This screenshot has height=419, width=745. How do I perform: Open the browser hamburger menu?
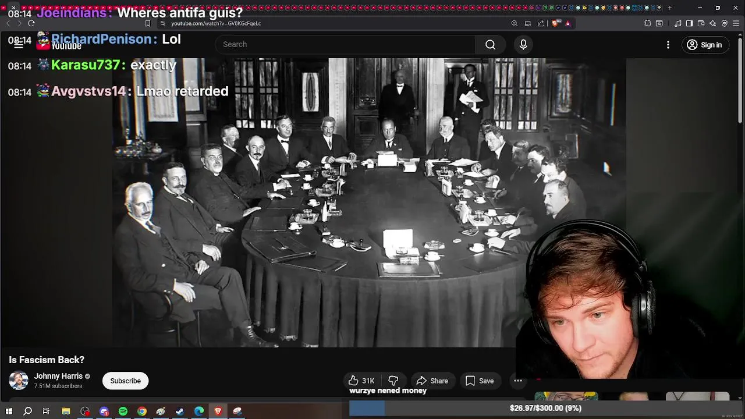(736, 23)
